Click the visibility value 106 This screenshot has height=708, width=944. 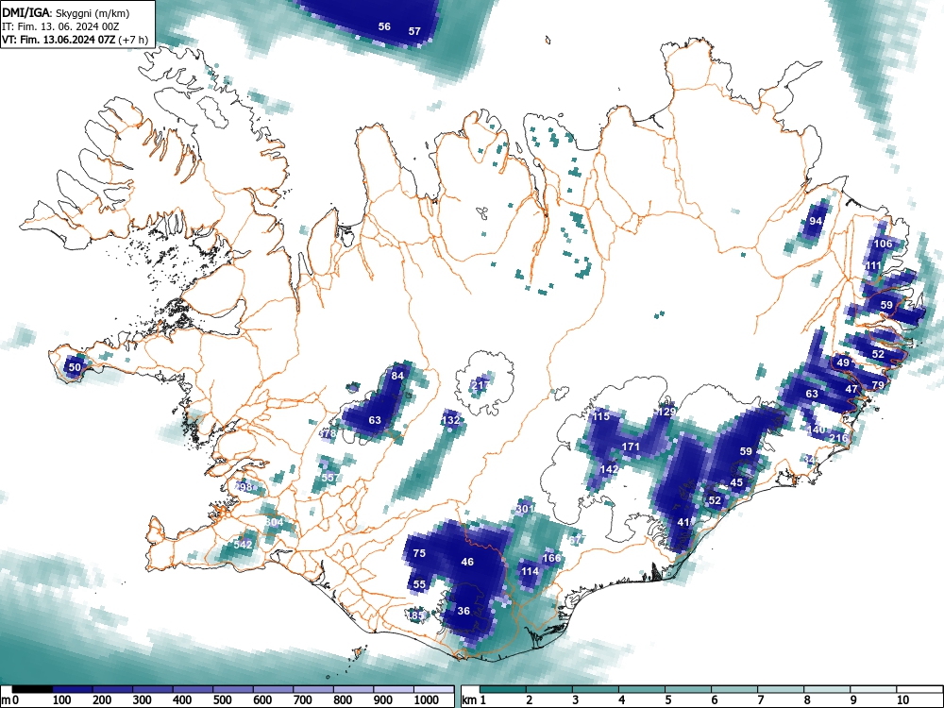point(883,244)
